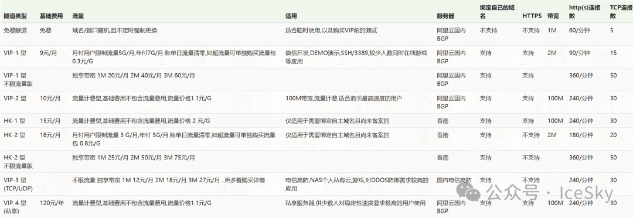This screenshot has width=633, height=218.
Task: Click the 公众号 · IceSky watermark text
Action: coord(549,193)
